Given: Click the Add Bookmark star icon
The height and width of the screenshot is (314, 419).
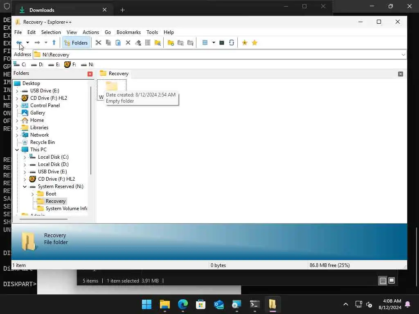Looking at the screenshot, I should pyautogui.click(x=245, y=43).
